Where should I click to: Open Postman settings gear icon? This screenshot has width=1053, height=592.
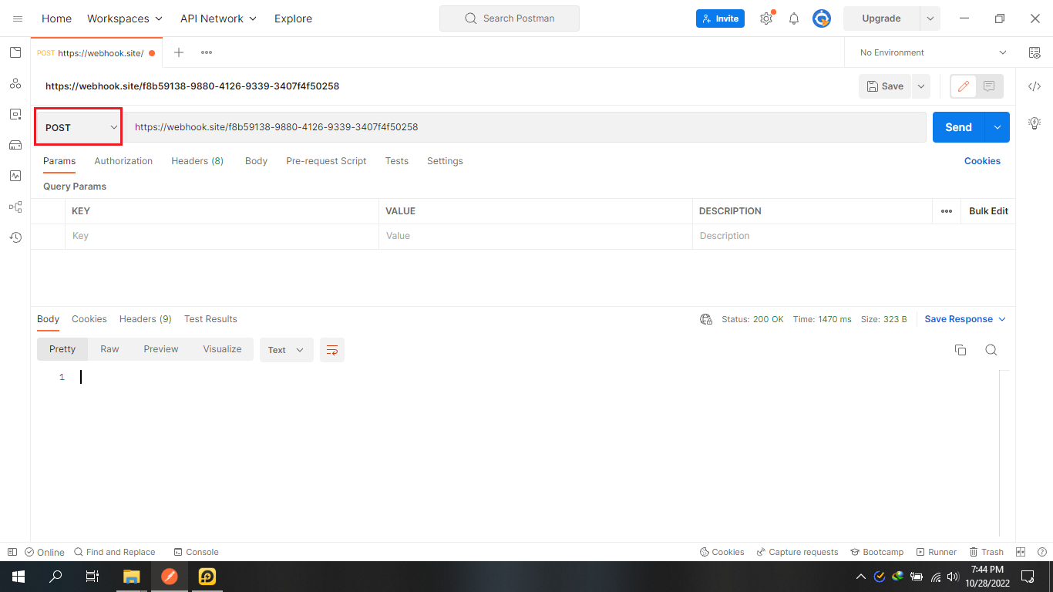pyautogui.click(x=766, y=18)
